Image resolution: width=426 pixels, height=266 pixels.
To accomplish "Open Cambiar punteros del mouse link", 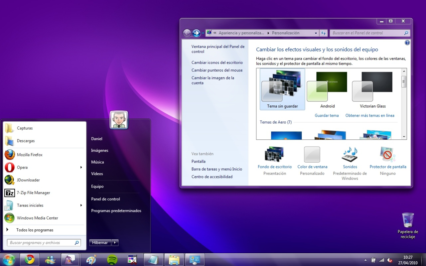I will coord(217,70).
